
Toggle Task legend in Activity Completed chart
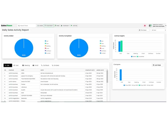(x=102, y=44)
